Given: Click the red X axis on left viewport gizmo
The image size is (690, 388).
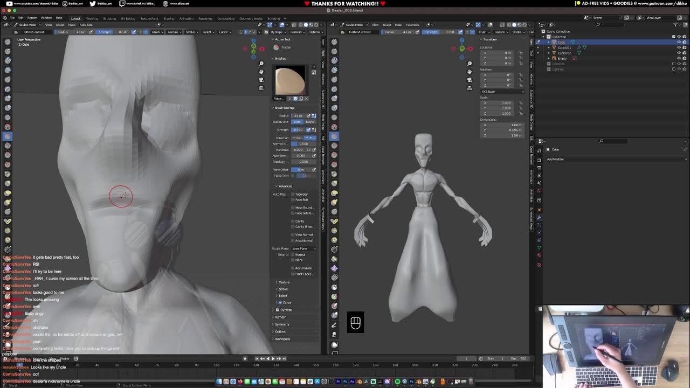Looking at the screenshot, I should click(262, 49).
